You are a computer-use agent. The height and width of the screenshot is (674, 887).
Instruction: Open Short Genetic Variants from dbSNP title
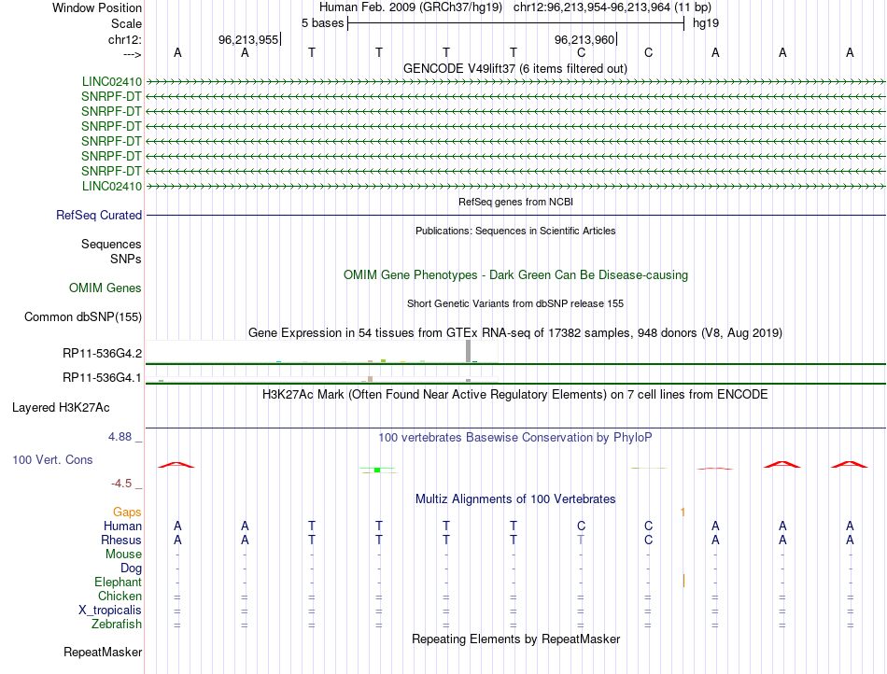(515, 303)
